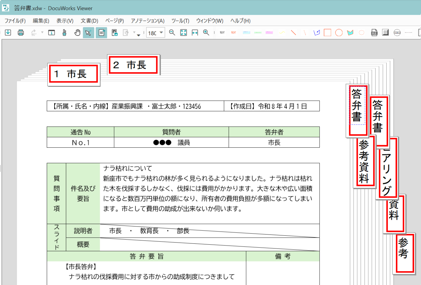Click the zoom out magnifier icon
421x285 pixels.
172,33
